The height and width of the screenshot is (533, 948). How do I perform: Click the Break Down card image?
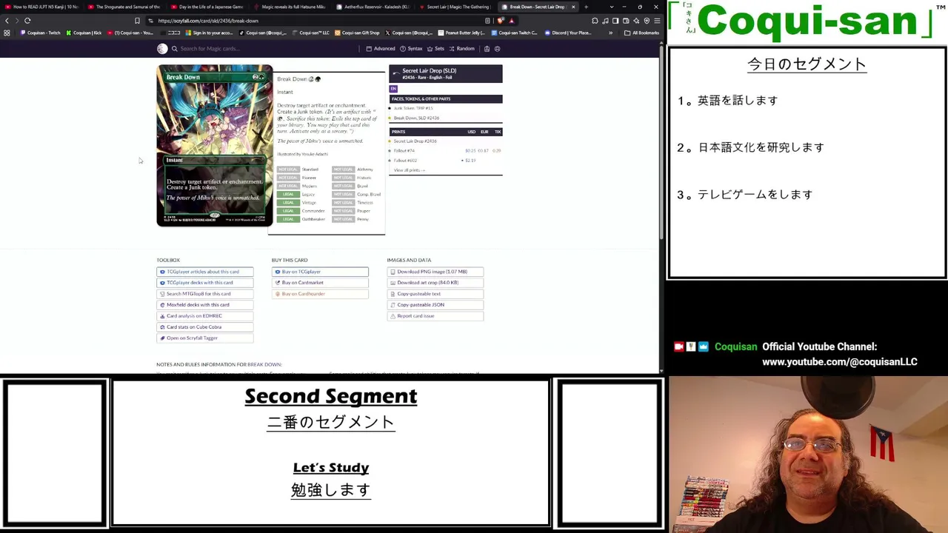coord(214,145)
